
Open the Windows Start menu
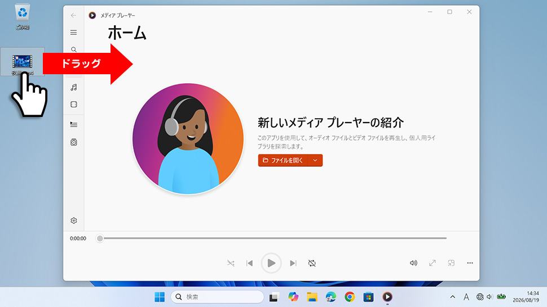tap(160, 297)
